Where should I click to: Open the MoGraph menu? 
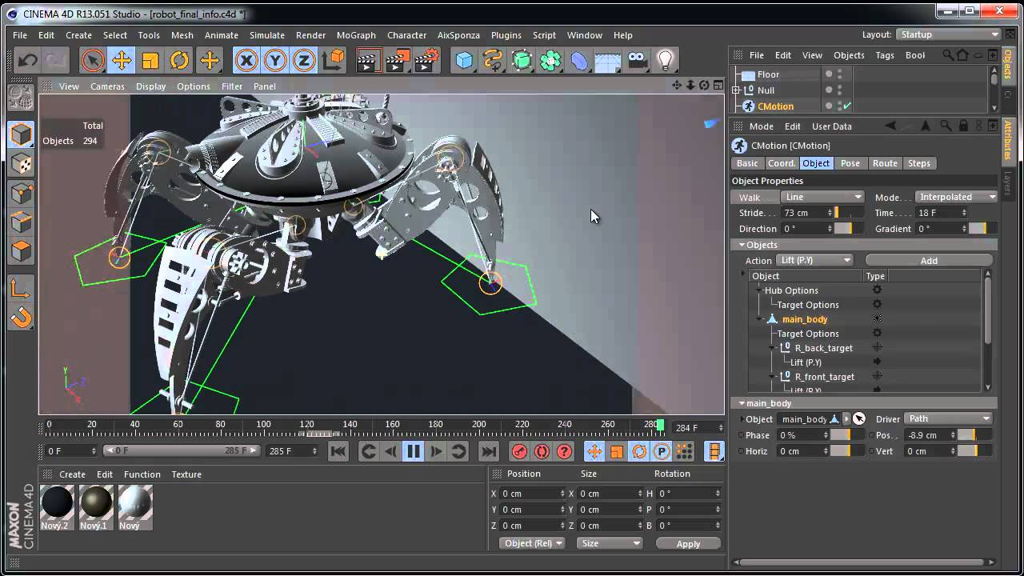[356, 35]
